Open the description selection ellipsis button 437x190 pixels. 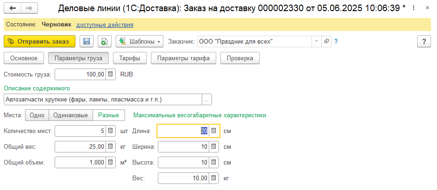(207, 99)
